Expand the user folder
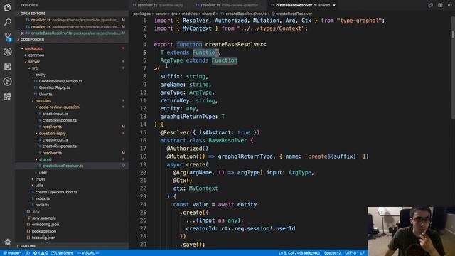 point(43,173)
